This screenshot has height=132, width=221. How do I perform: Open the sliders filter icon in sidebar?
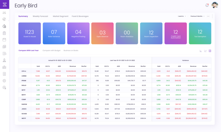(x=4, y=13)
